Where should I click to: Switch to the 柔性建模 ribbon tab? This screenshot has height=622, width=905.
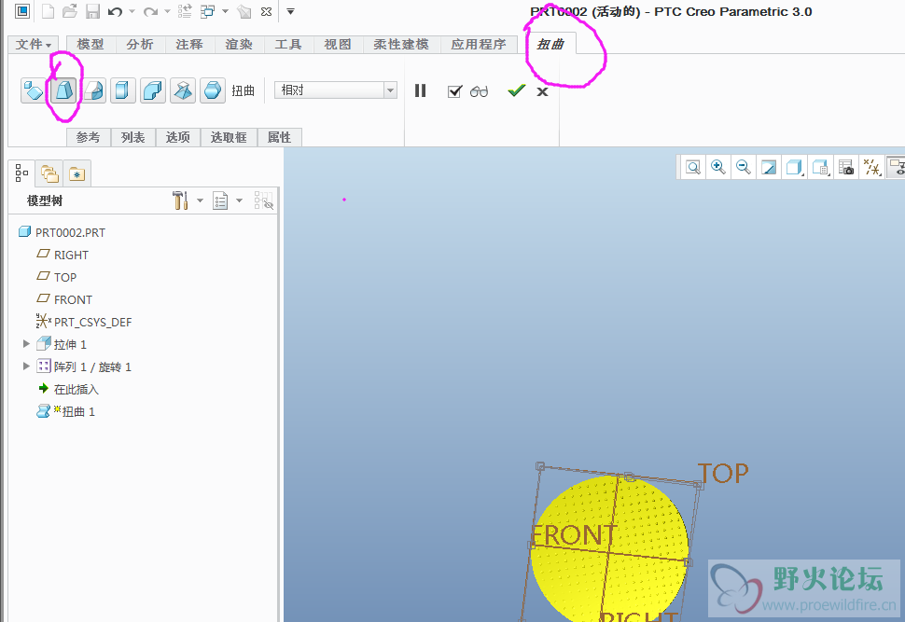[x=401, y=45]
